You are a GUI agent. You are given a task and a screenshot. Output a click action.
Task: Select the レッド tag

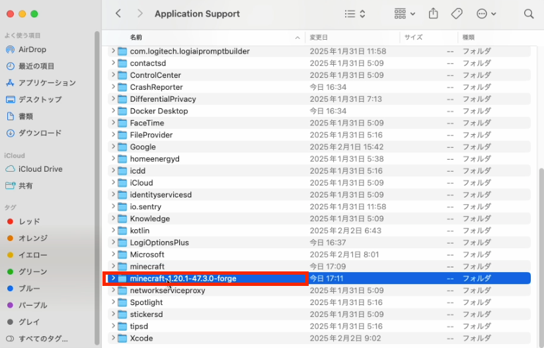tap(24, 221)
